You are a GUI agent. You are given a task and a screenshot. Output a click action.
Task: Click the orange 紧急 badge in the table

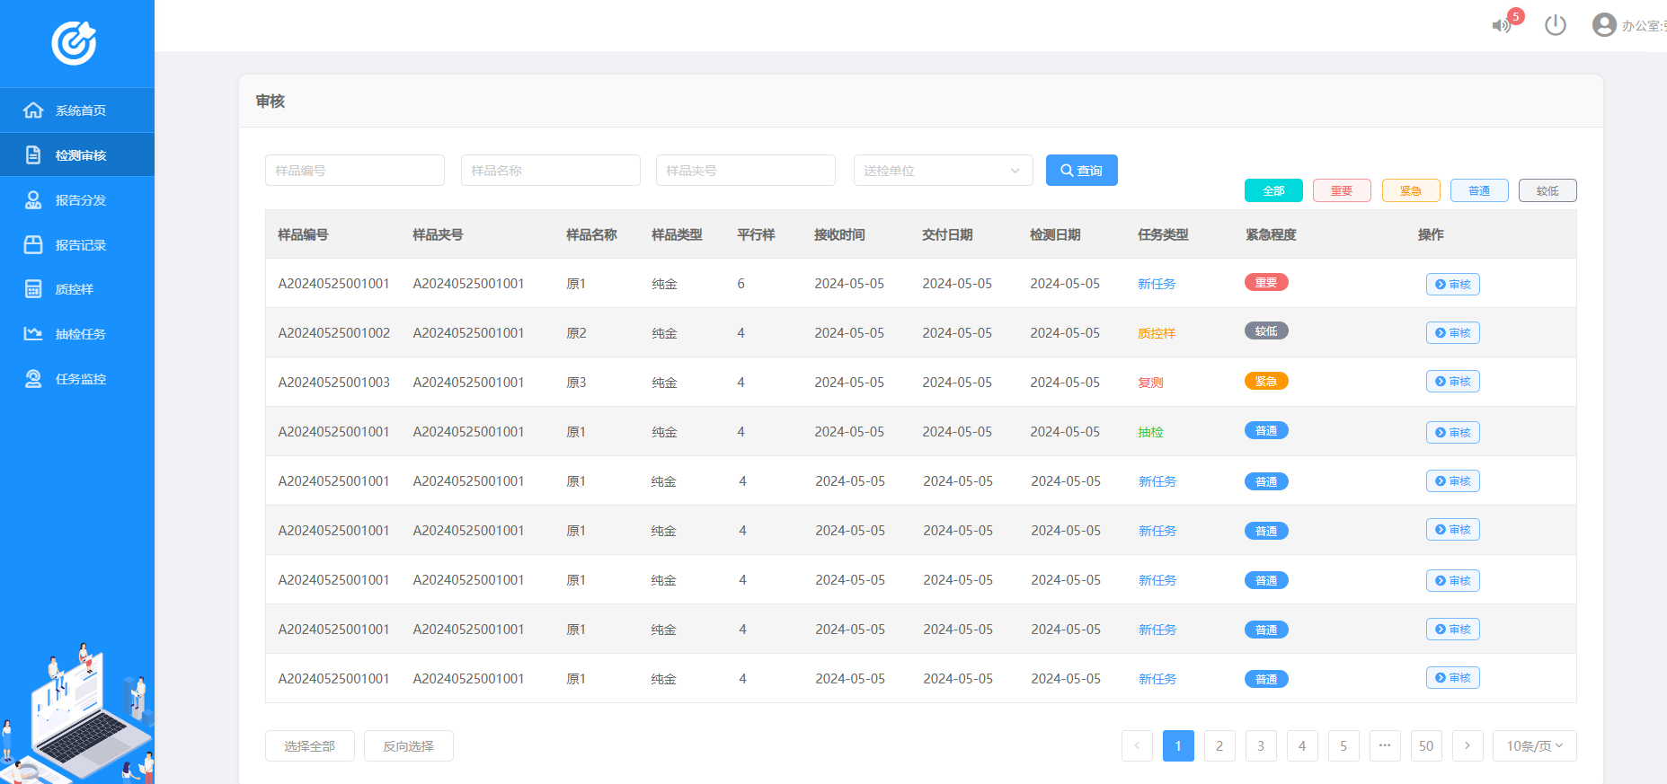[x=1265, y=381]
